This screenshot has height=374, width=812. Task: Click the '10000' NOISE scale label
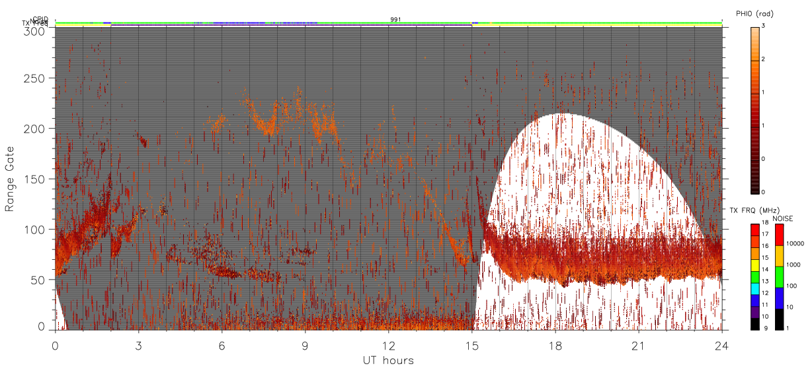(797, 243)
